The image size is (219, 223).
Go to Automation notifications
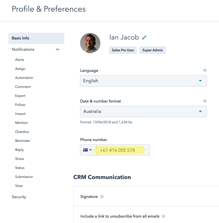(x=24, y=78)
